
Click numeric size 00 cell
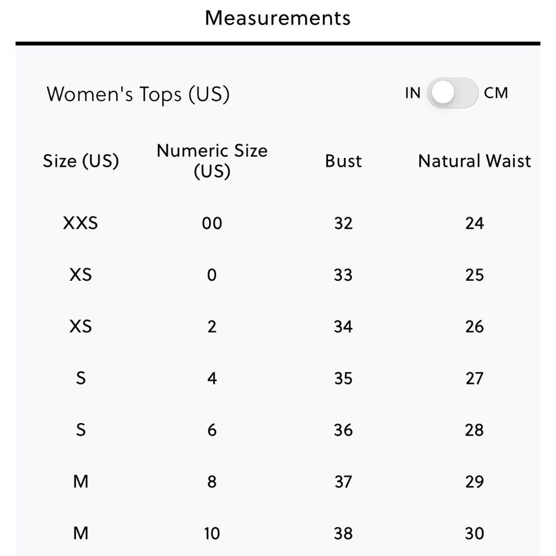click(212, 224)
